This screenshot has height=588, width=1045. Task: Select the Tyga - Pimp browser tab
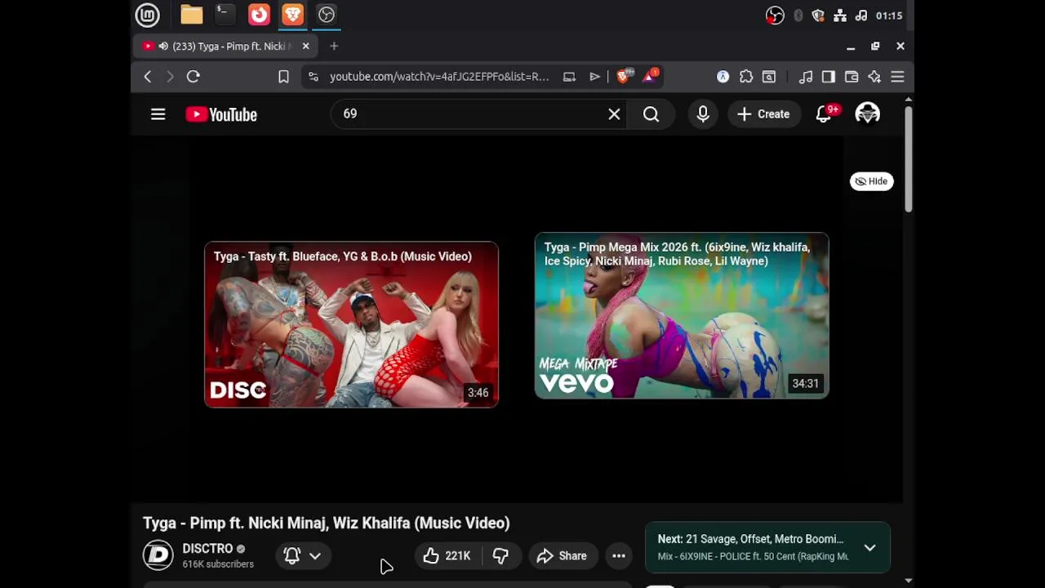pyautogui.click(x=225, y=47)
